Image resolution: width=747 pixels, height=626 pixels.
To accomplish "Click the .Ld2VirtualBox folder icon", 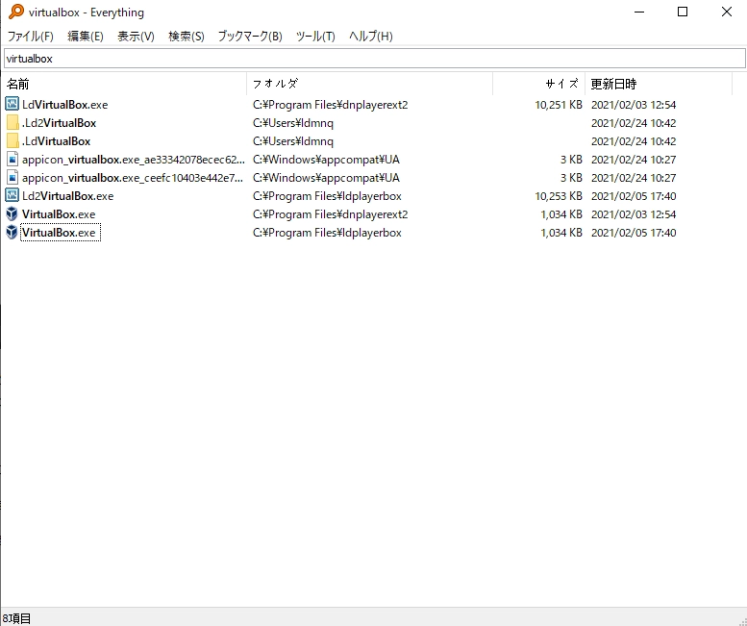I will 12,123.
